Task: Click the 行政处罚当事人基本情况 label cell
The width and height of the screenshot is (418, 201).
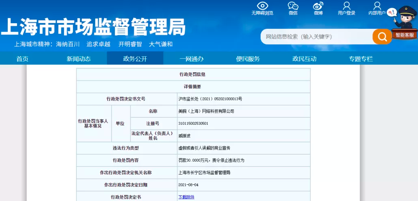Action: [94, 123]
